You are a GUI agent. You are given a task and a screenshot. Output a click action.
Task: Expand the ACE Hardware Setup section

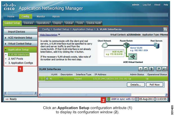pyautogui.click(x=20, y=38)
